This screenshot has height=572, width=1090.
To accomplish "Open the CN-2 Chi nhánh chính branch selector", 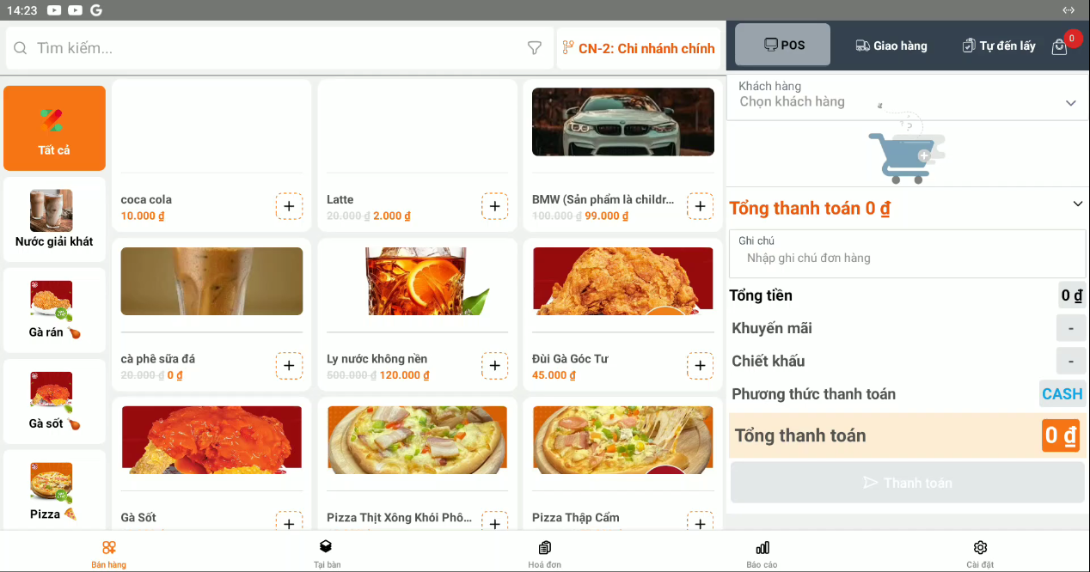I will click(x=639, y=48).
